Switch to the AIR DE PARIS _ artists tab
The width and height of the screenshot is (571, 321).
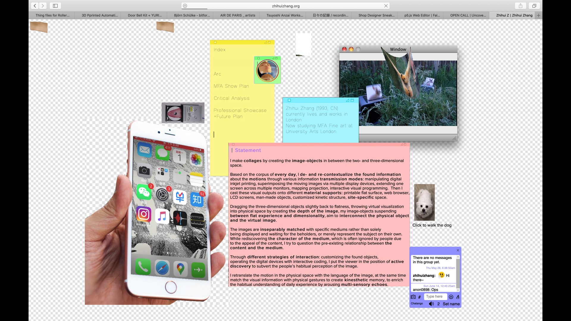(x=237, y=15)
